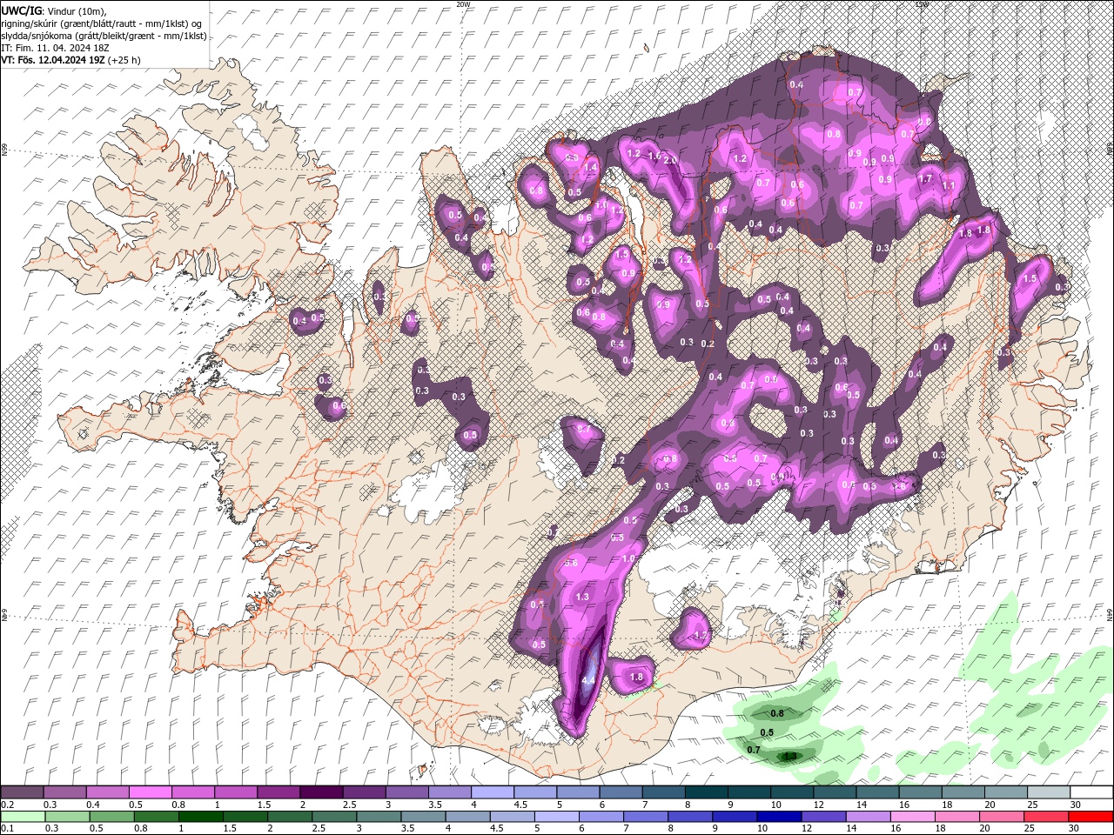Click the '30' label in upper legend row
Screen dimensions: 1114x835
[x=1076, y=805]
